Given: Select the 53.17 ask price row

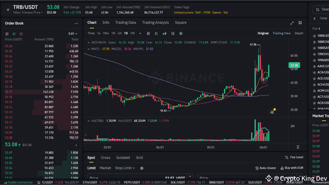Looking at the screenshot, I should 42,92.
